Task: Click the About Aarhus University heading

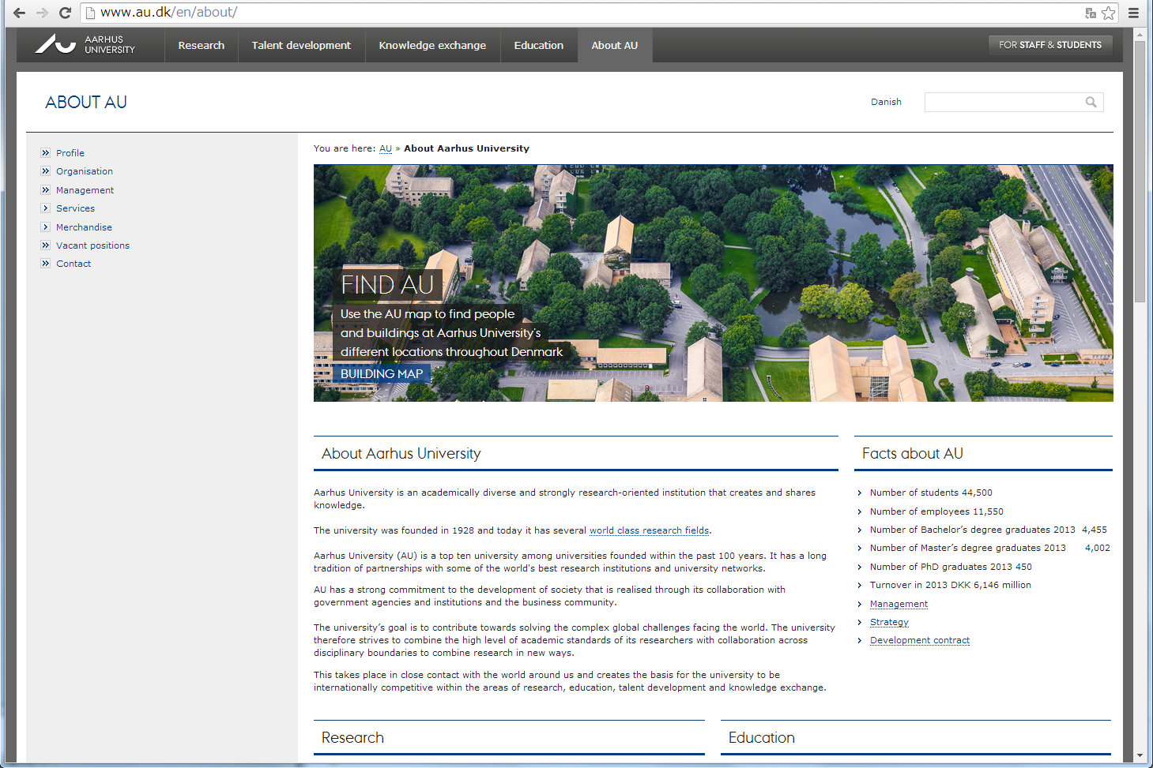Action: (401, 454)
